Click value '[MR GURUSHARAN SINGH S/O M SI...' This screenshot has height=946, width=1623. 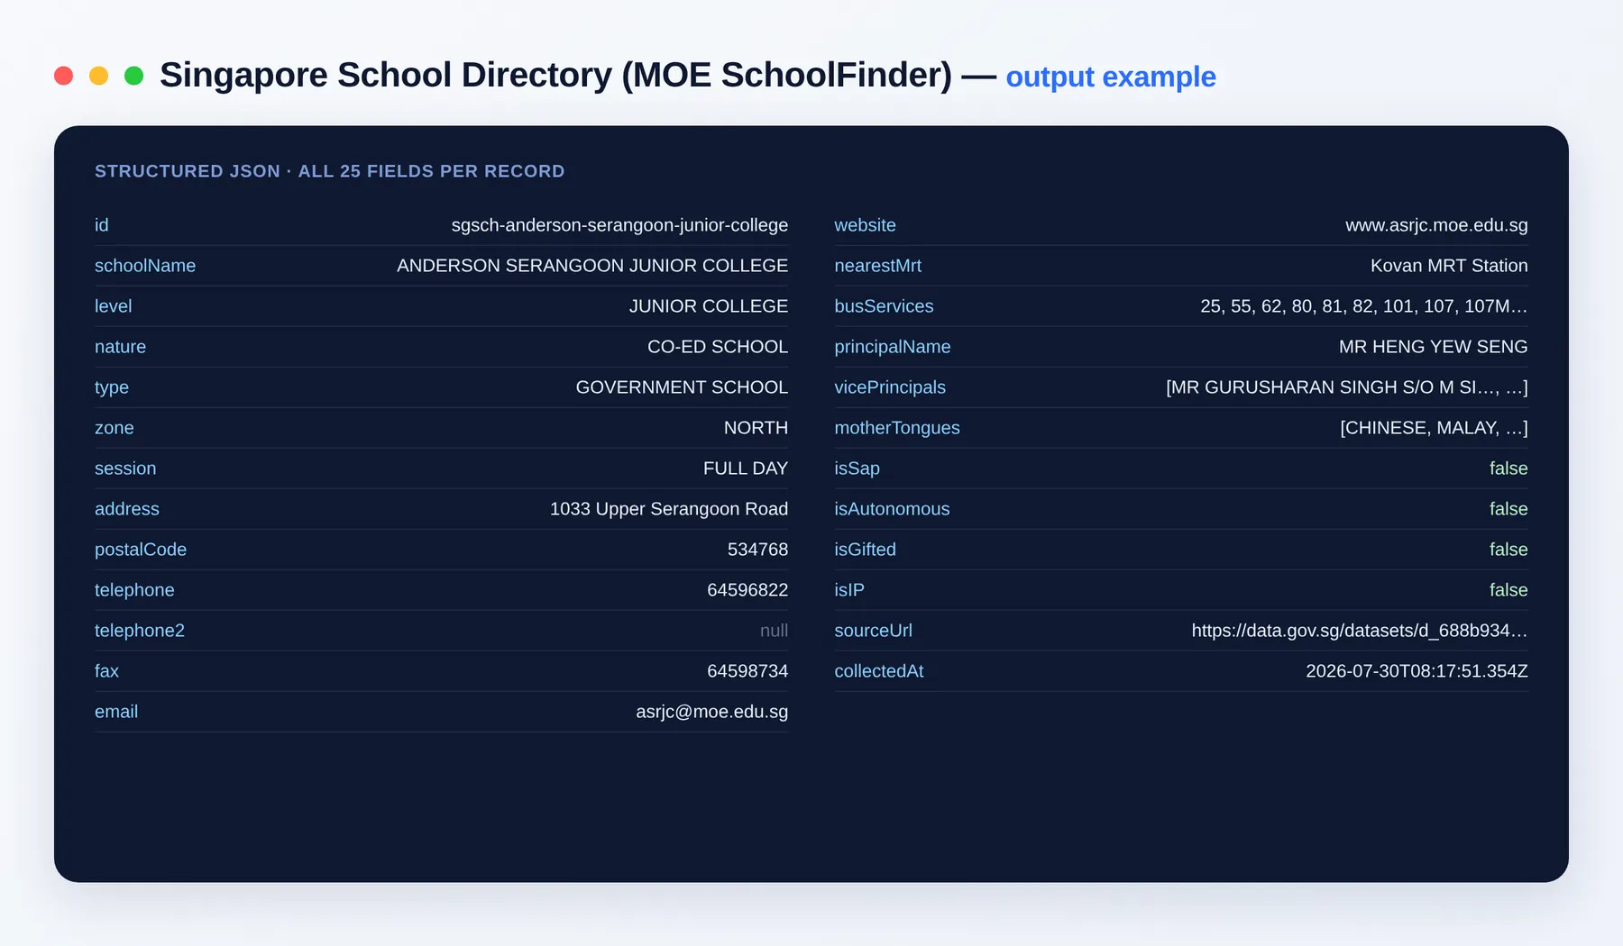pos(1346,387)
